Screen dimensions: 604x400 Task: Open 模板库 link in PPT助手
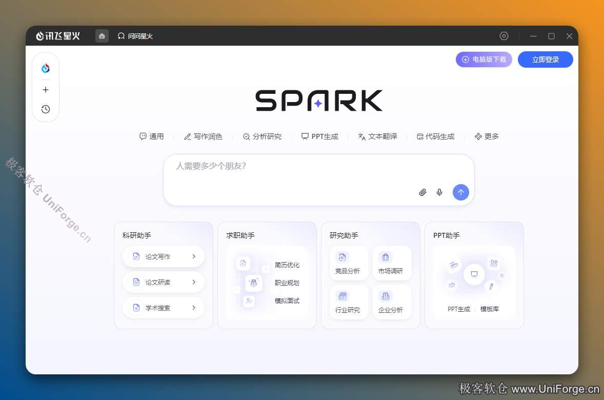(x=490, y=309)
